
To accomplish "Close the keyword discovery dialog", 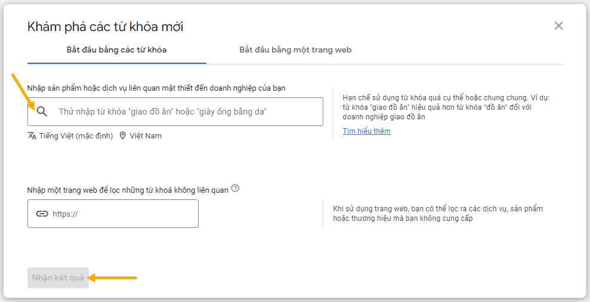I will [x=558, y=26].
